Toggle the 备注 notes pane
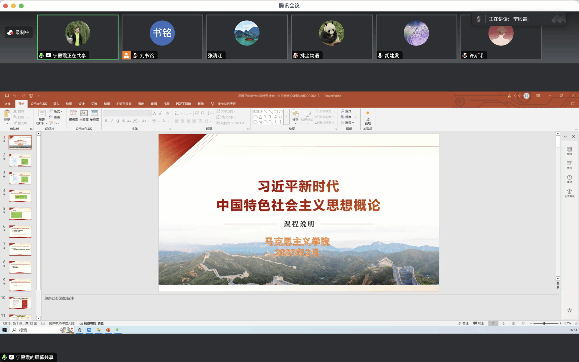The height and width of the screenshot is (362, 579). point(464,323)
